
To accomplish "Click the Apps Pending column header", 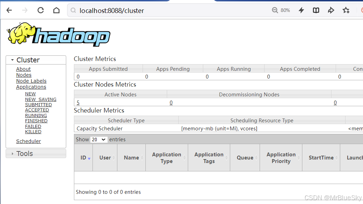I will [173, 69].
